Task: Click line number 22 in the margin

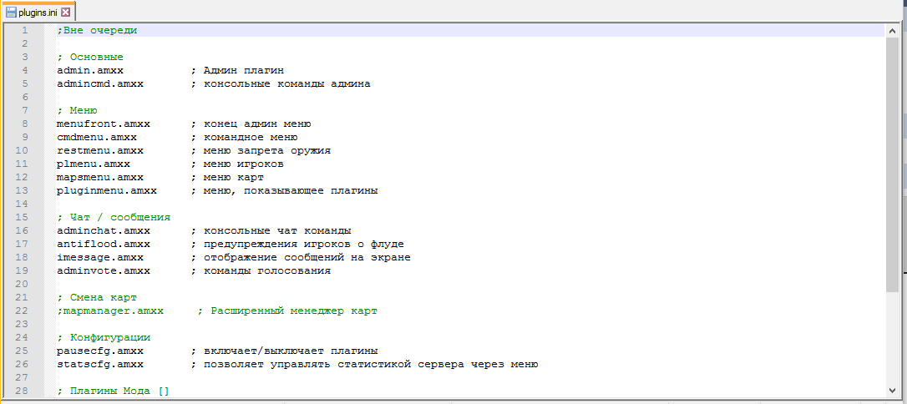Action: (22, 311)
